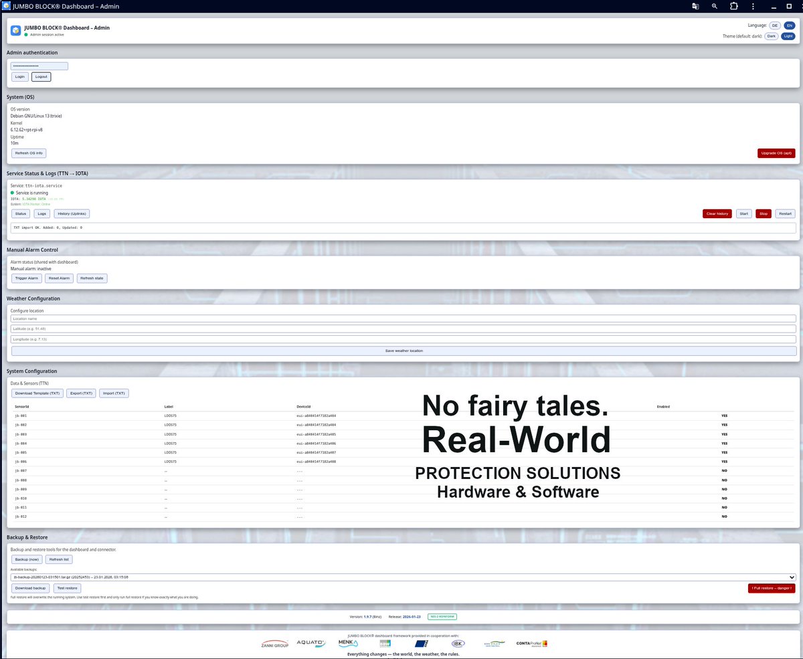803x659 pixels.
Task: Open the available backups dropdown
Action: [x=404, y=577]
